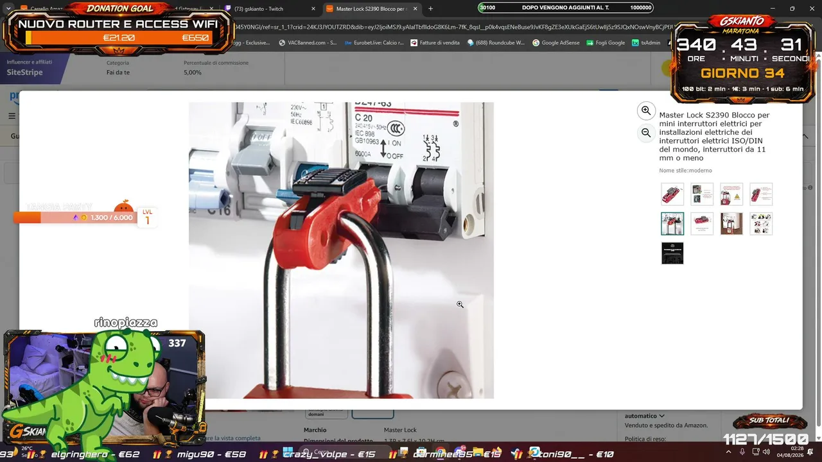Click the microphone icon in system tray
The width and height of the screenshot is (822, 462).
pyautogui.click(x=742, y=452)
